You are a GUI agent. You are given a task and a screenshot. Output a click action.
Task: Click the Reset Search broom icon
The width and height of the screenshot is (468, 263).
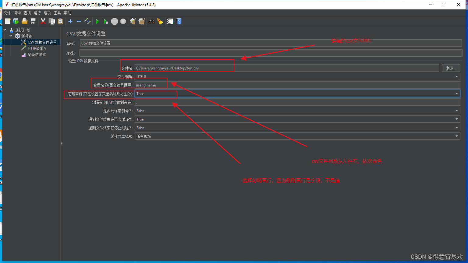coord(160,21)
